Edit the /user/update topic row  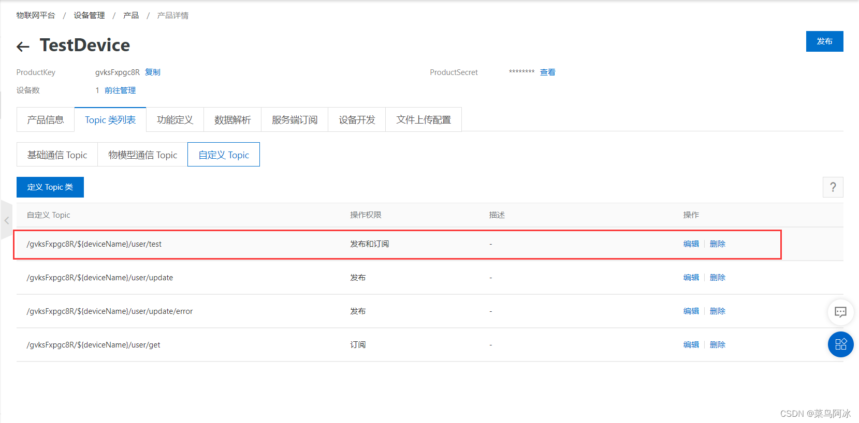[x=691, y=278]
